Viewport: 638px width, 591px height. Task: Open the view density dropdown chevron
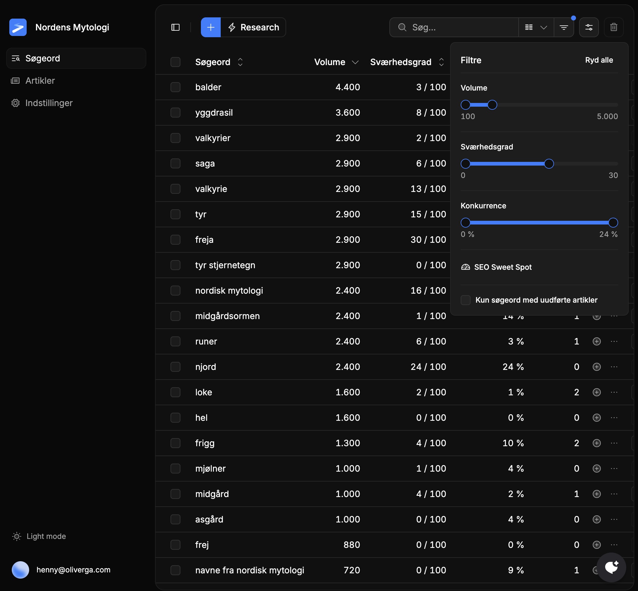[x=543, y=27]
